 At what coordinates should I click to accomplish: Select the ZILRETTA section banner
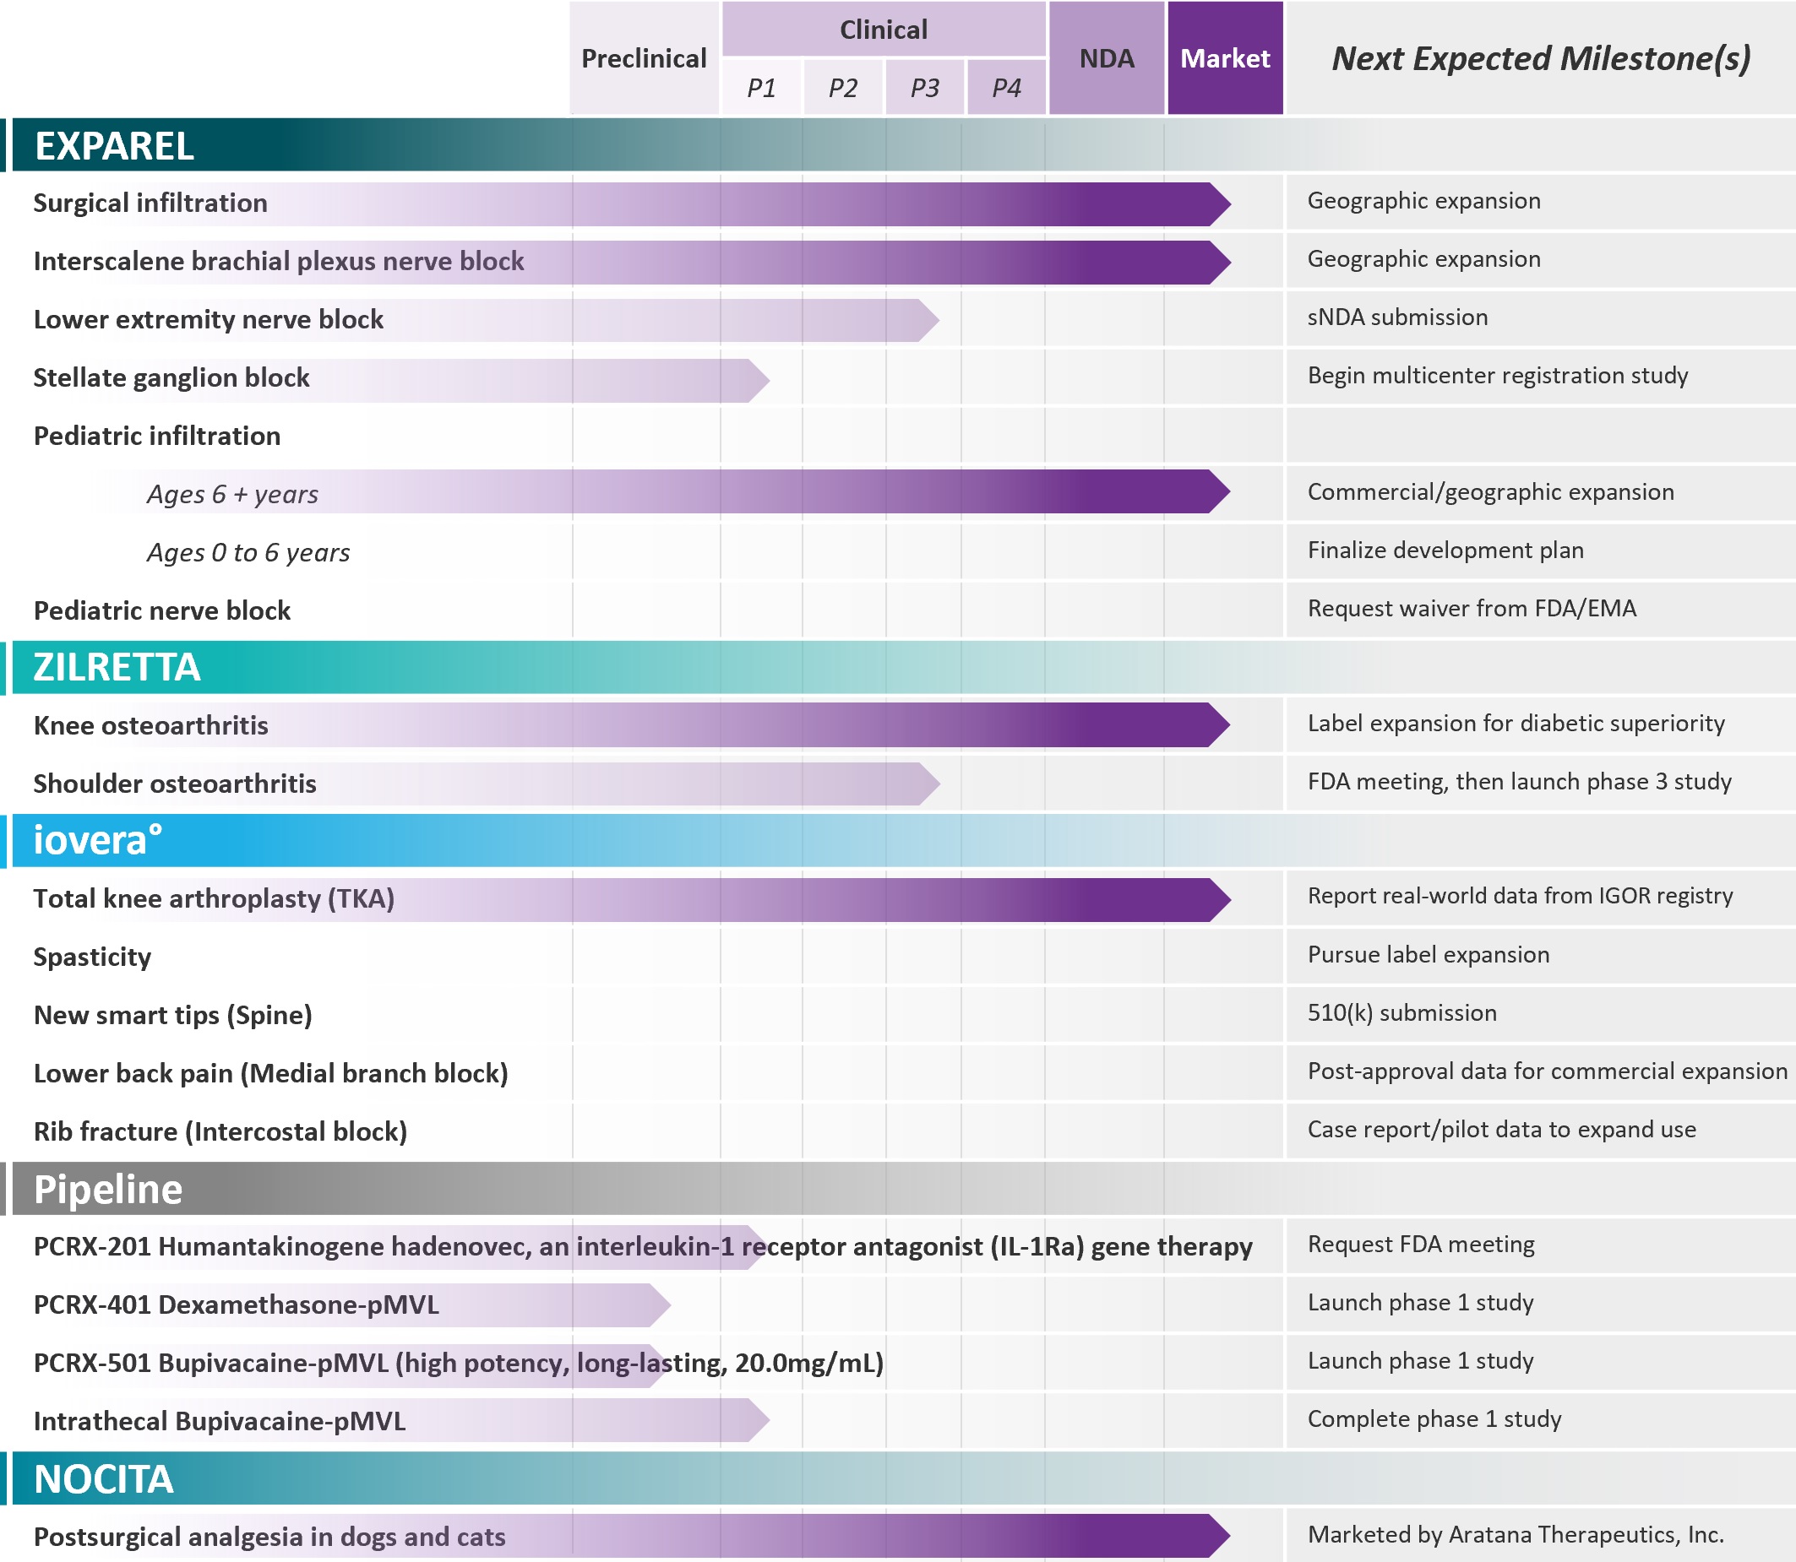click(x=117, y=668)
